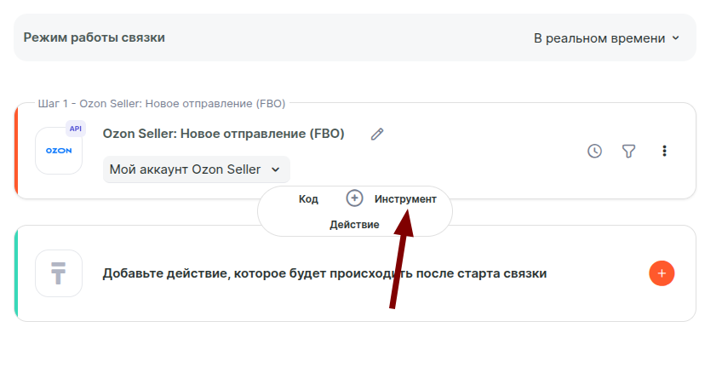Click the 'Шаг 1' step legend label

tap(162, 104)
